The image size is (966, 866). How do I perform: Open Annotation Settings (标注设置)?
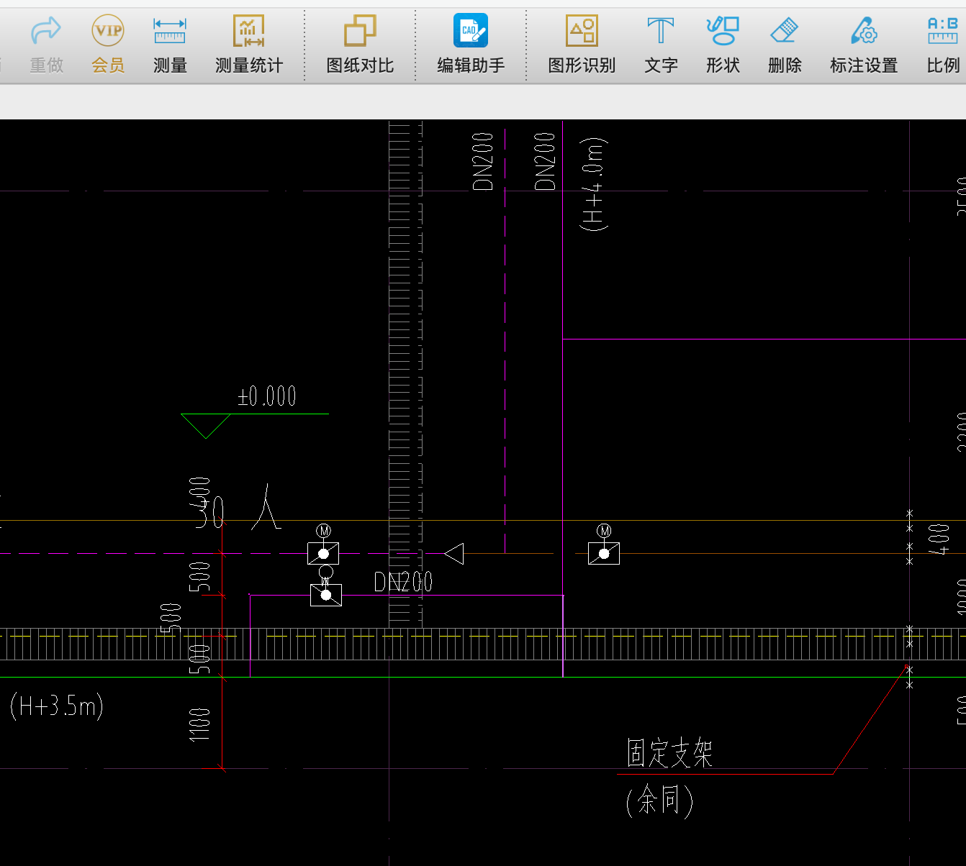coord(864,32)
